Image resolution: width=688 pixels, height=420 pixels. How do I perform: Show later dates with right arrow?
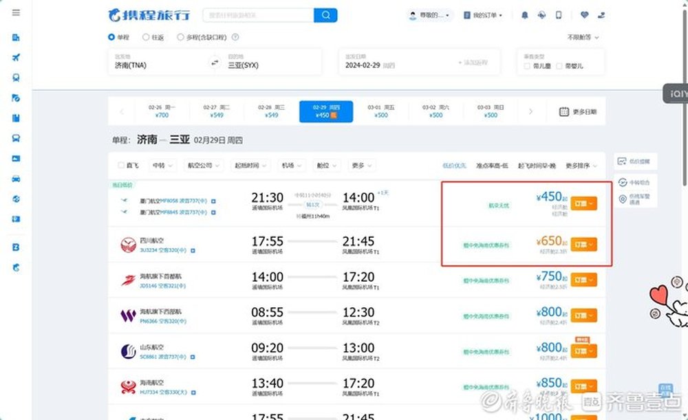click(x=530, y=111)
